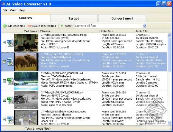Image resolution: width=173 pixels, height=132 pixels.
Task: Click the AL Video Converter title bar icon
Action: coord(3,4)
